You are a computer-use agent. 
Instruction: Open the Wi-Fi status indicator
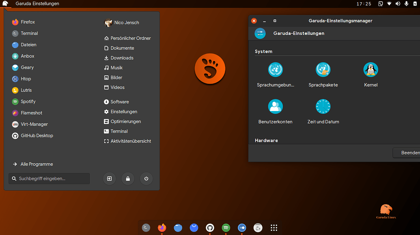click(x=389, y=3)
